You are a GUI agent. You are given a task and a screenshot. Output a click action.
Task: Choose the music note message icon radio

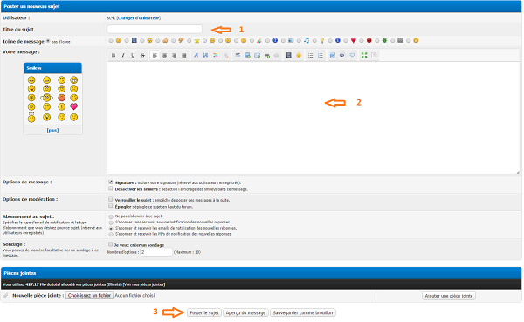coord(299,41)
